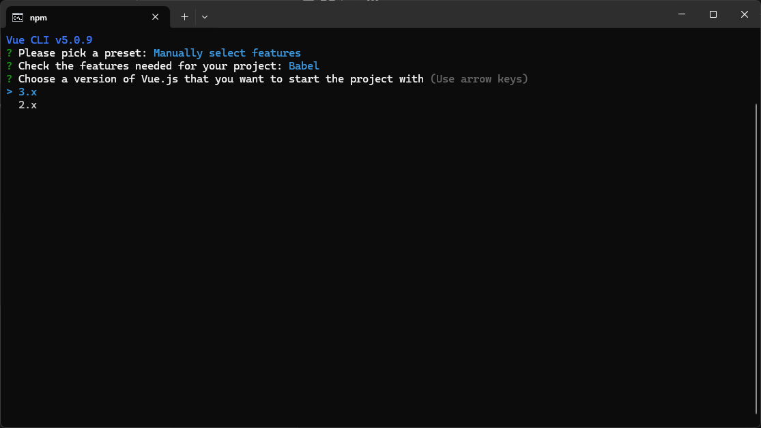Close the npm tab

[156, 17]
